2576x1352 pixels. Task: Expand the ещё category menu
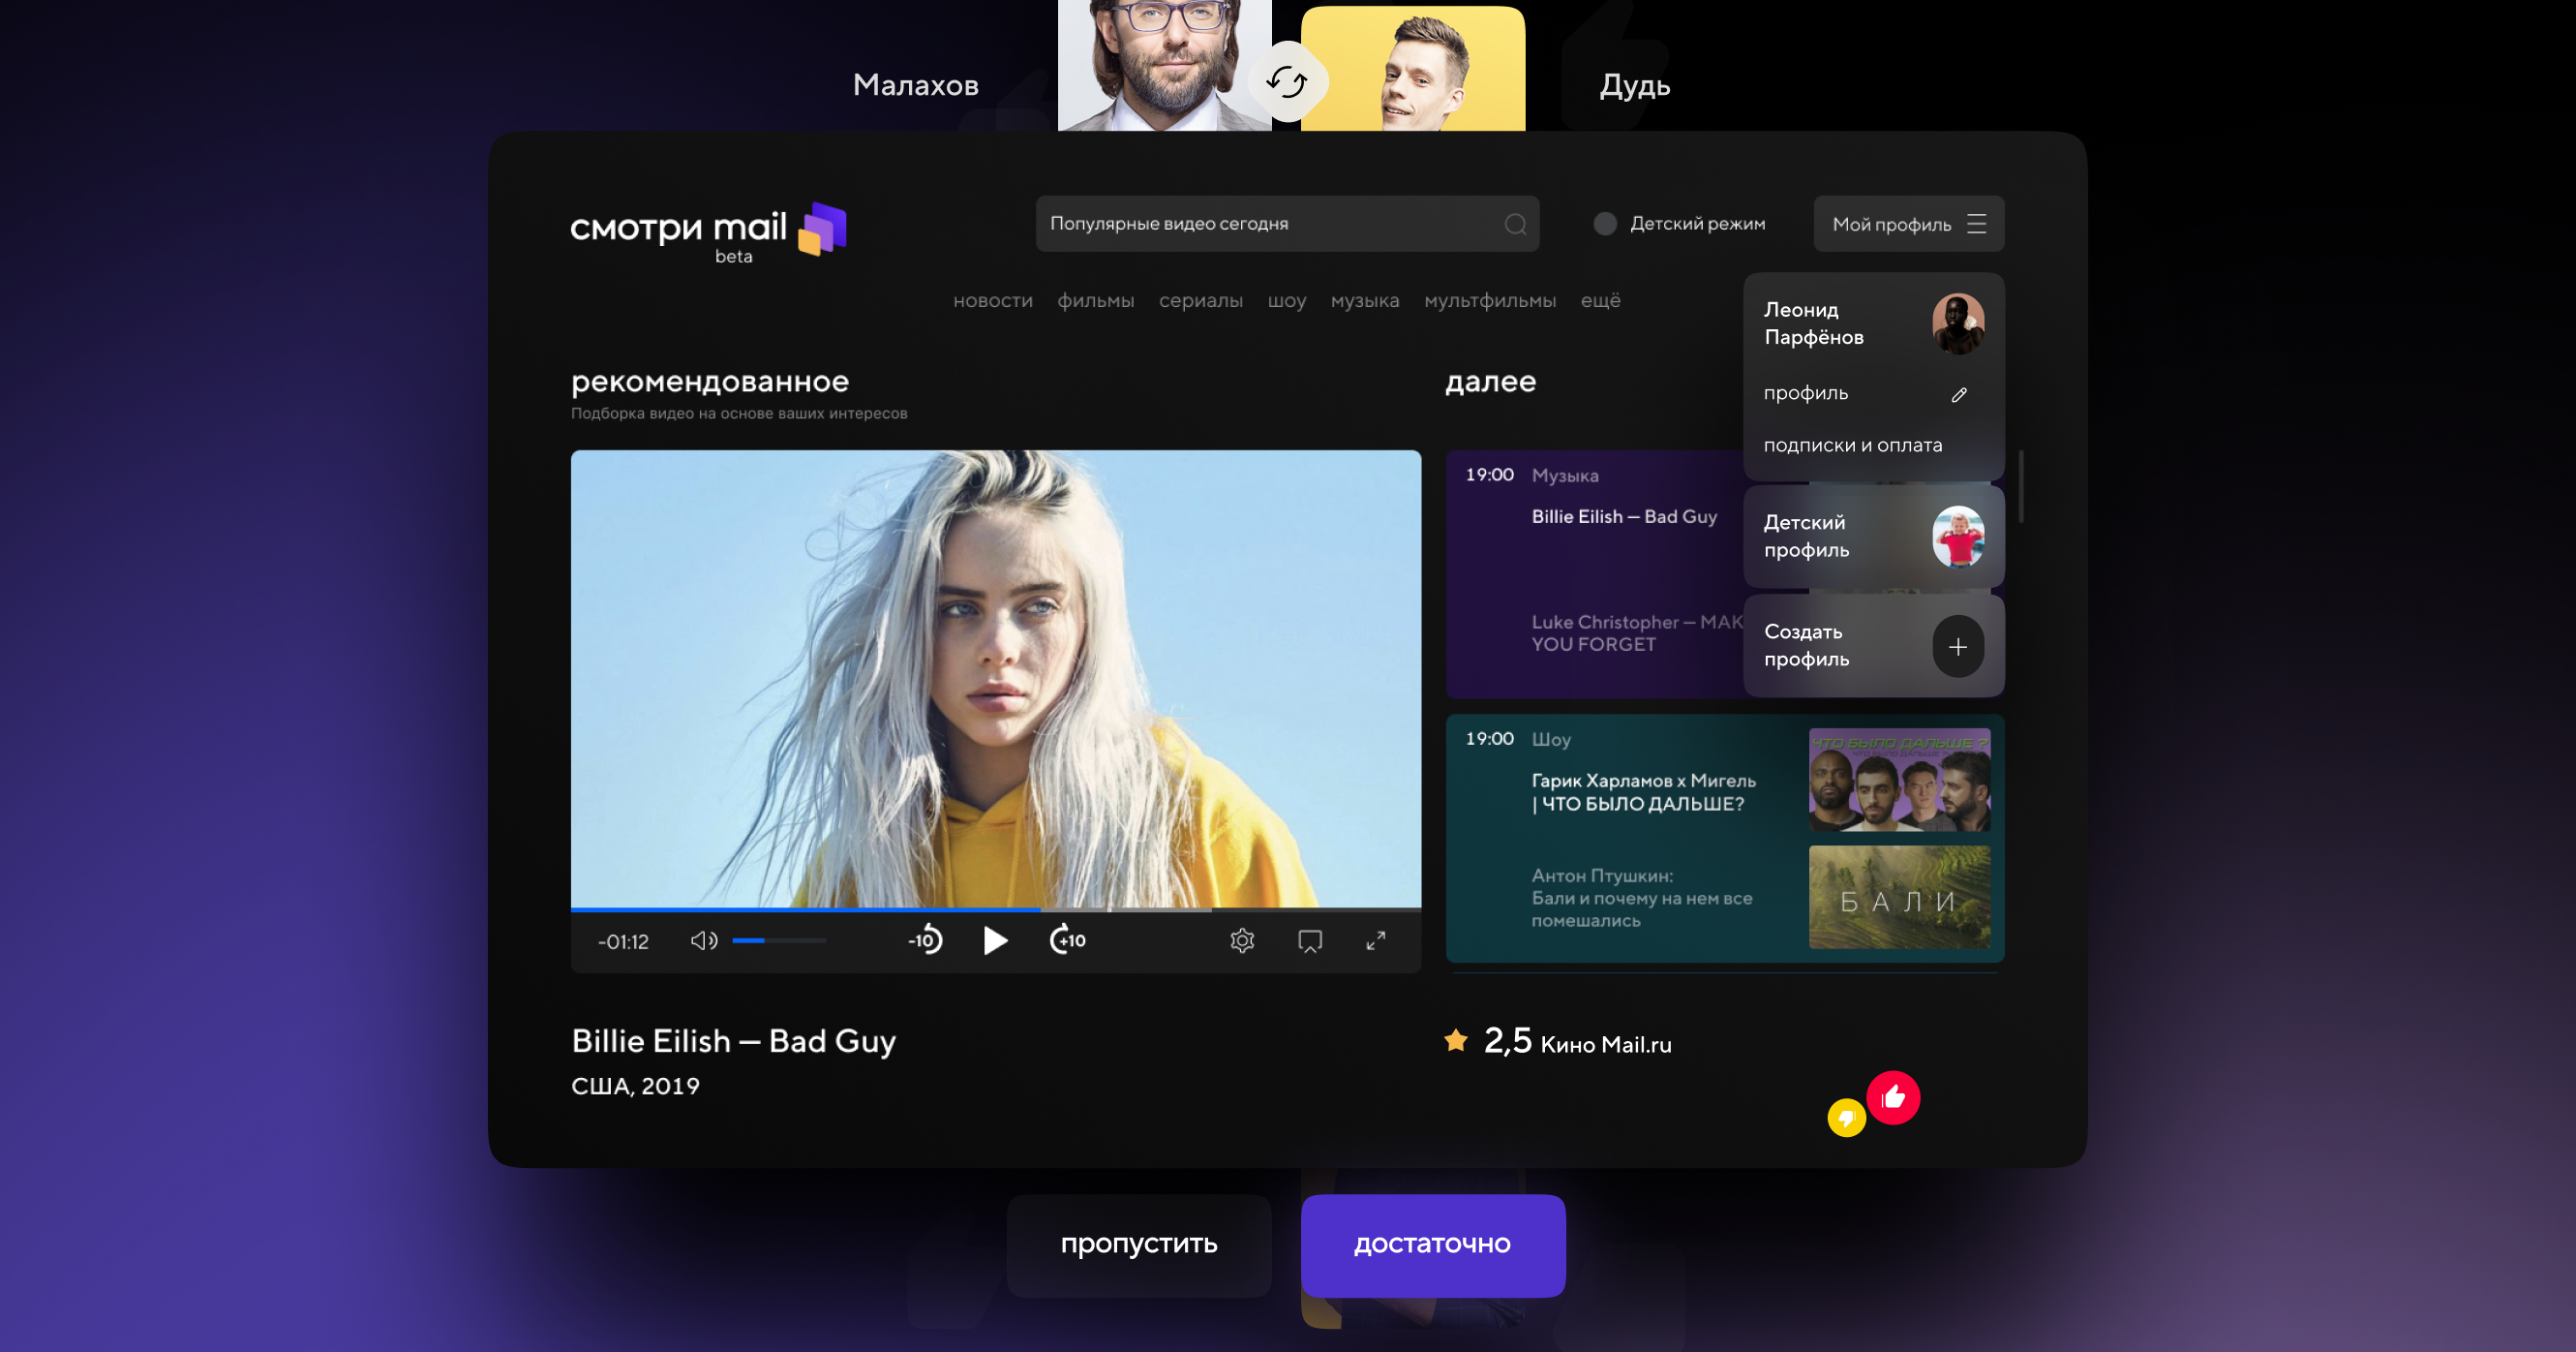(x=1600, y=300)
